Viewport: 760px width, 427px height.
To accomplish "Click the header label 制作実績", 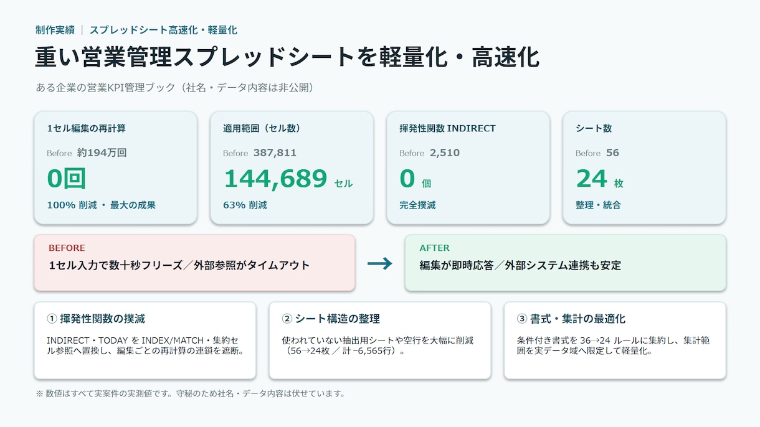I will (x=55, y=30).
